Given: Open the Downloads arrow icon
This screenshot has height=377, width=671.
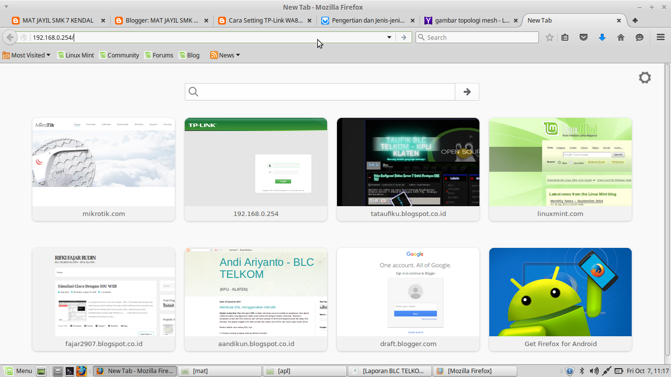Looking at the screenshot, I should click(602, 37).
